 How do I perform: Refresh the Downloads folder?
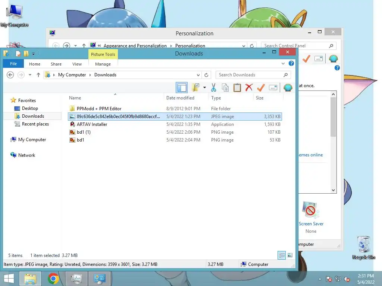pos(206,75)
